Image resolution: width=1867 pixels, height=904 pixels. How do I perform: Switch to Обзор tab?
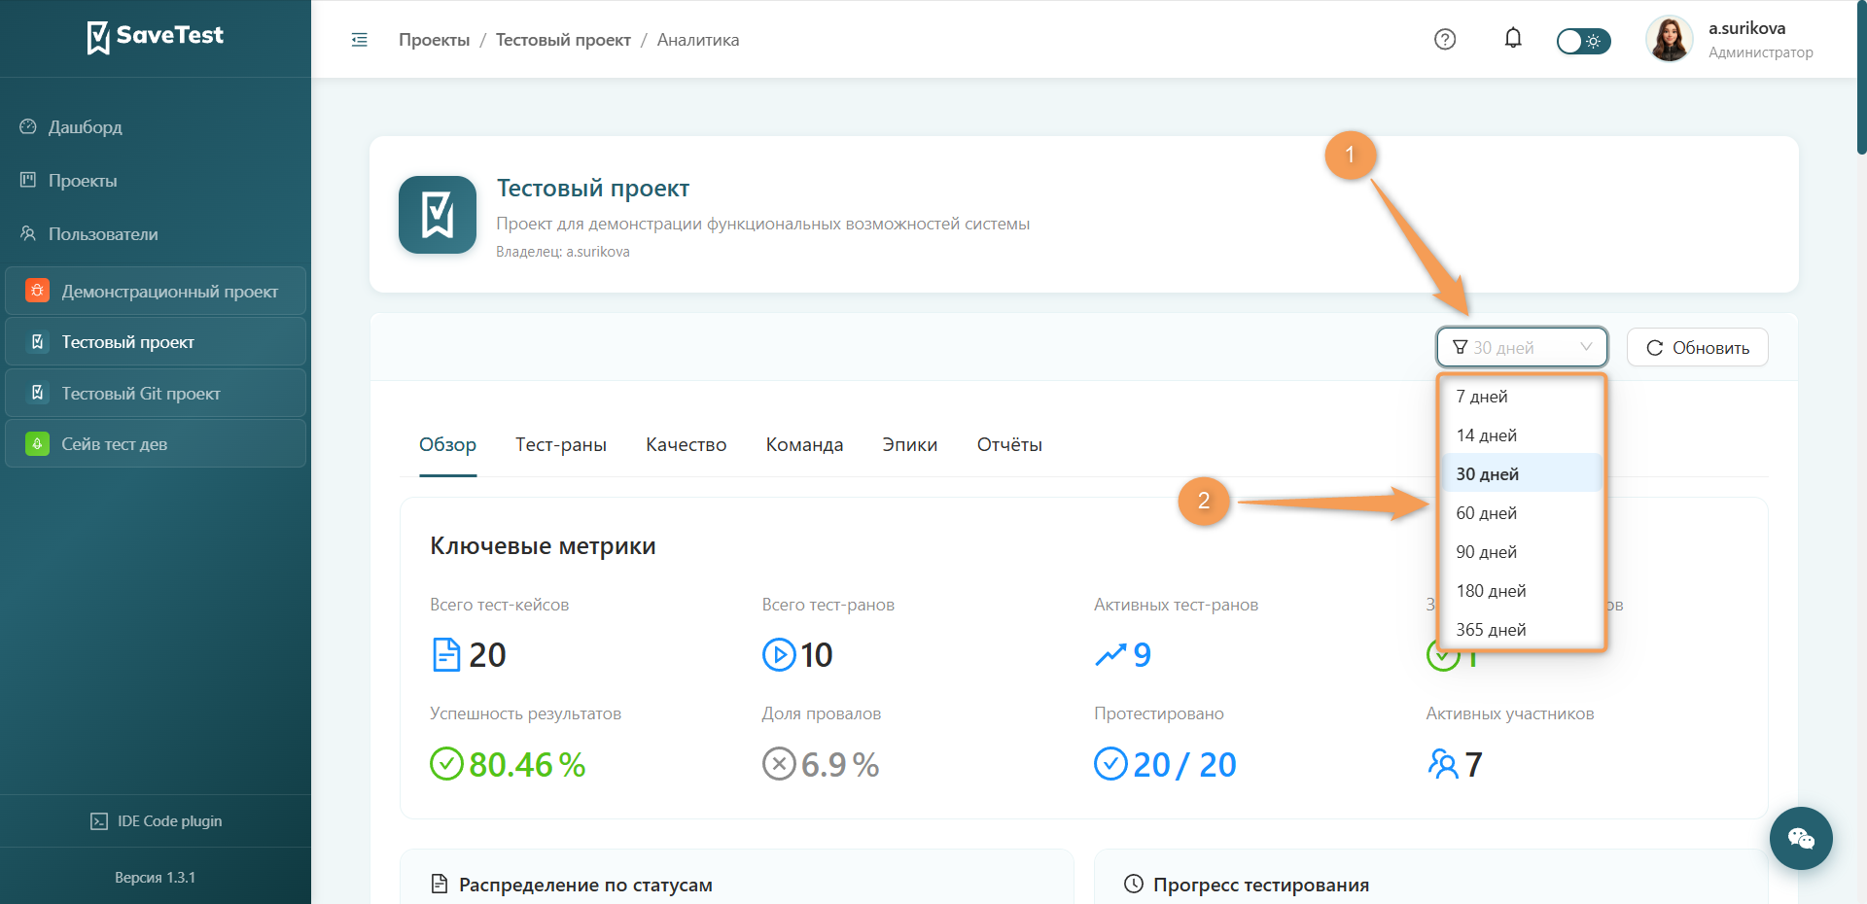coord(447,444)
